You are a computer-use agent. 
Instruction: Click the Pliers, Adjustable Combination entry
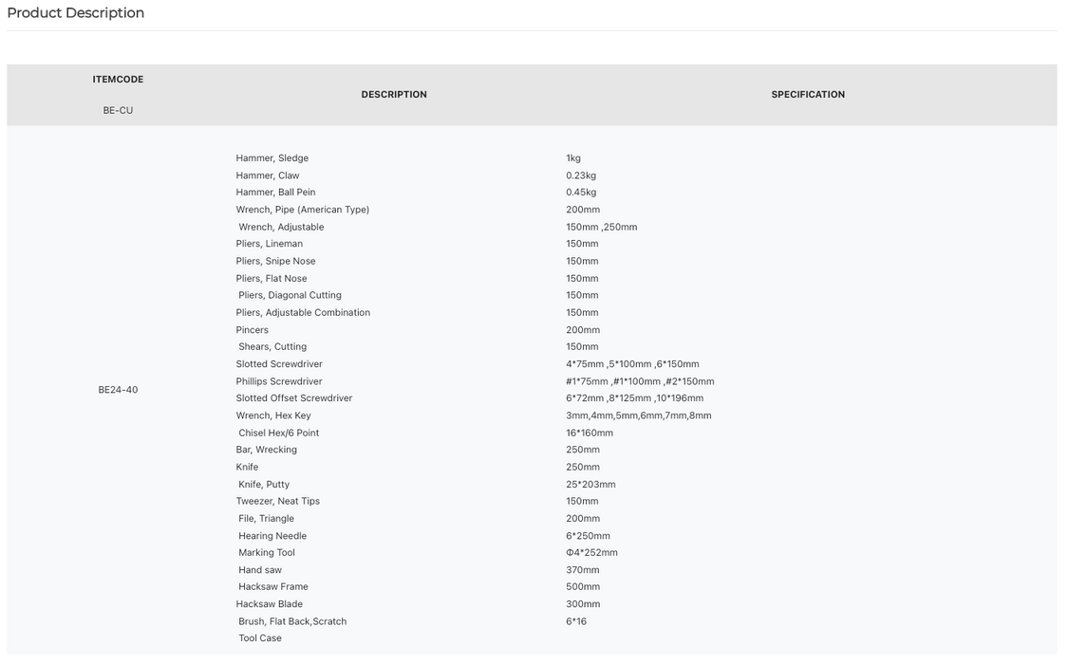coord(303,312)
